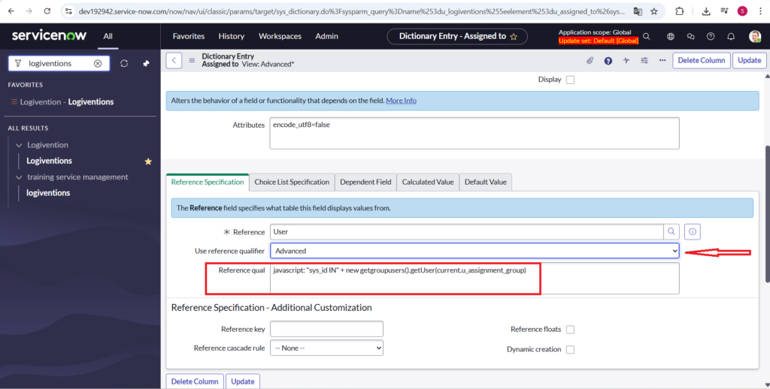The width and height of the screenshot is (770, 389).
Task: Click the Reference field lookup magnifier
Action: click(x=671, y=232)
